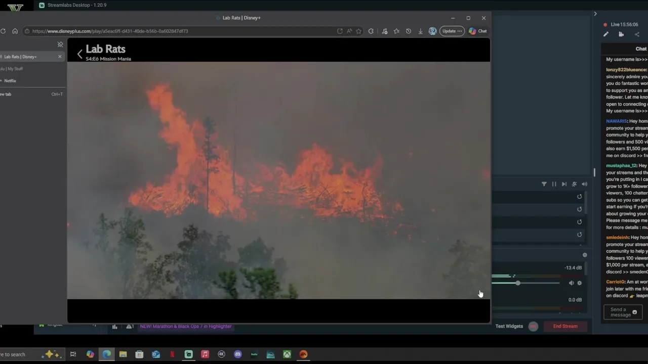This screenshot has height=364, width=648.
Task: Click the Update button in Edge
Action: click(452, 31)
